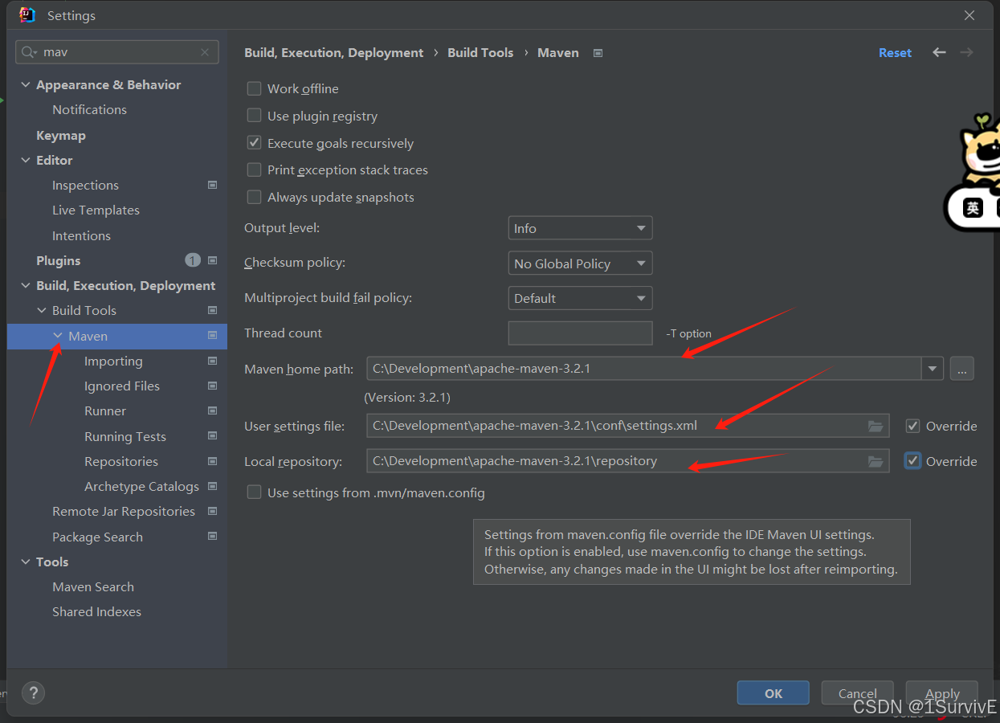Go forward using the right arrow icon

tap(966, 52)
